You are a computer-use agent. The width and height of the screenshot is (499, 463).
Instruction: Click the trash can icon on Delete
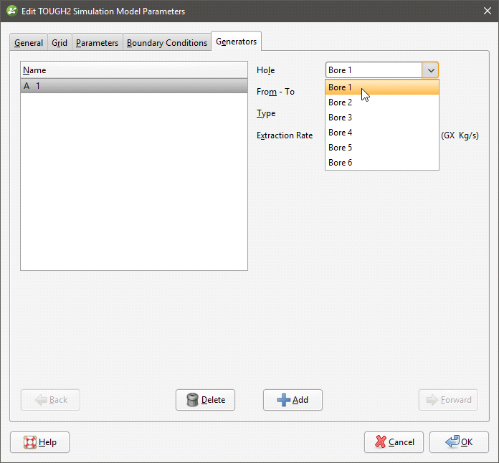192,400
